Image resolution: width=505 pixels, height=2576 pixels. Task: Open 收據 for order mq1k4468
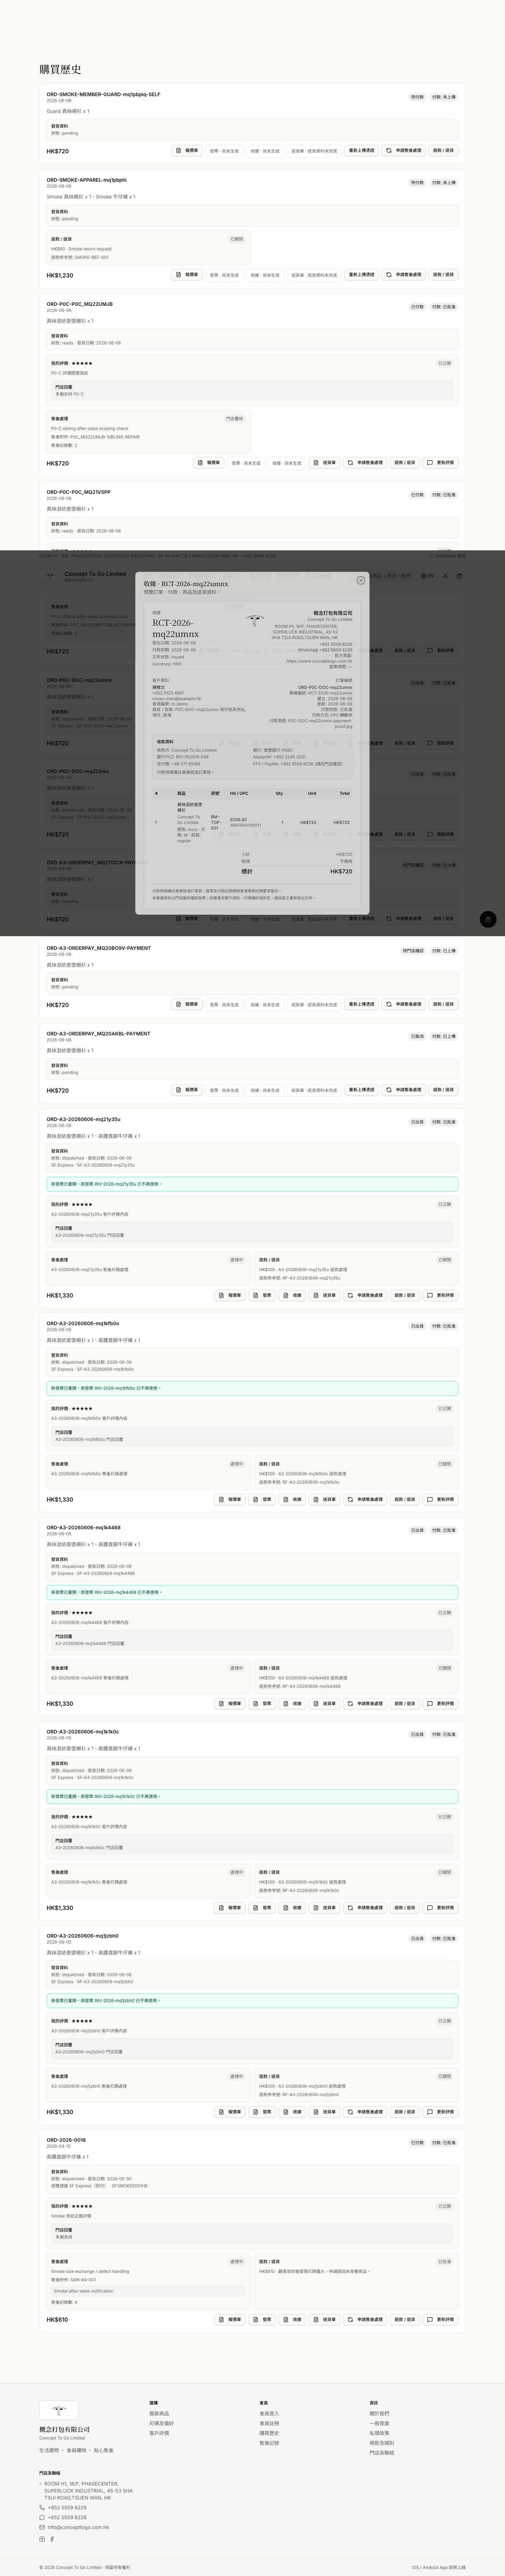[x=293, y=1704]
